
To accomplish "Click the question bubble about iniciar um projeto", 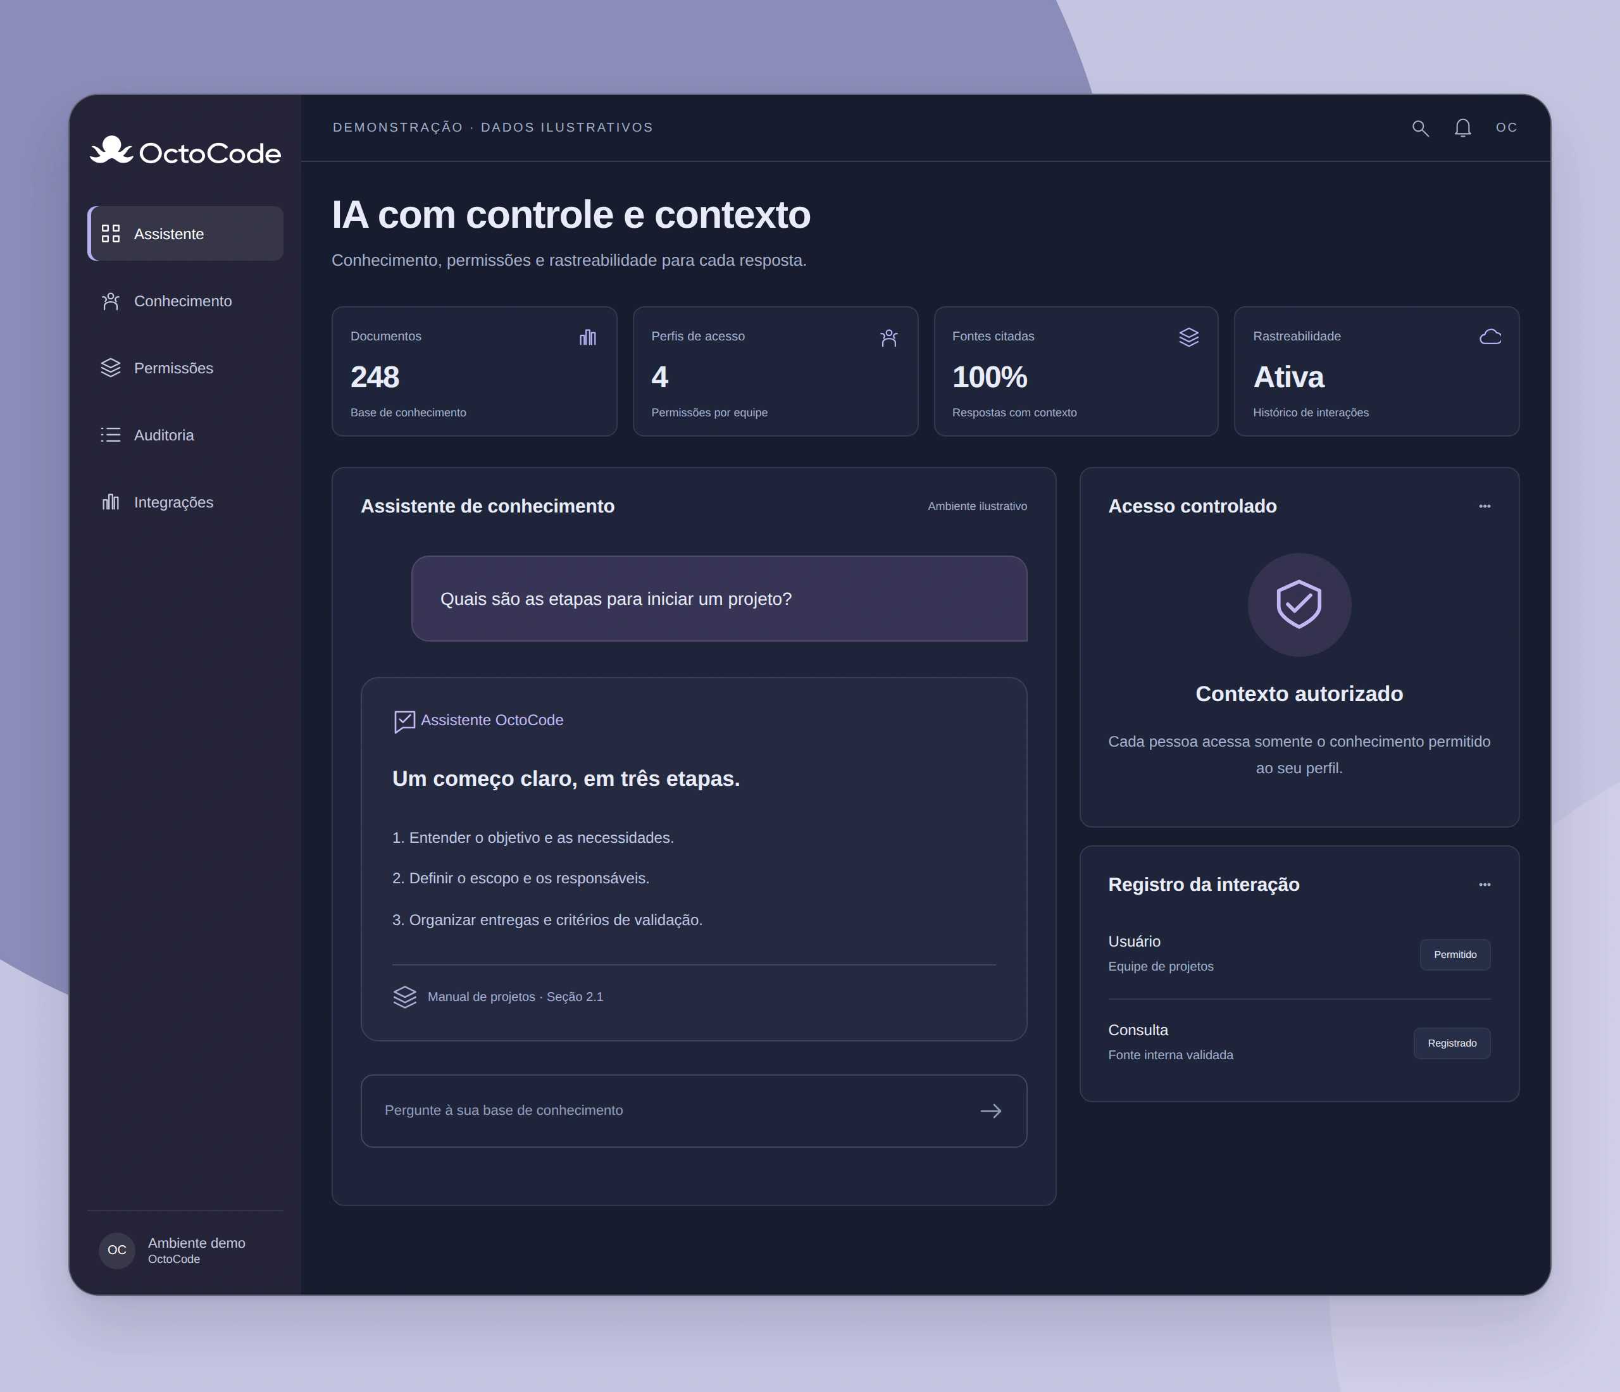I will coord(720,599).
